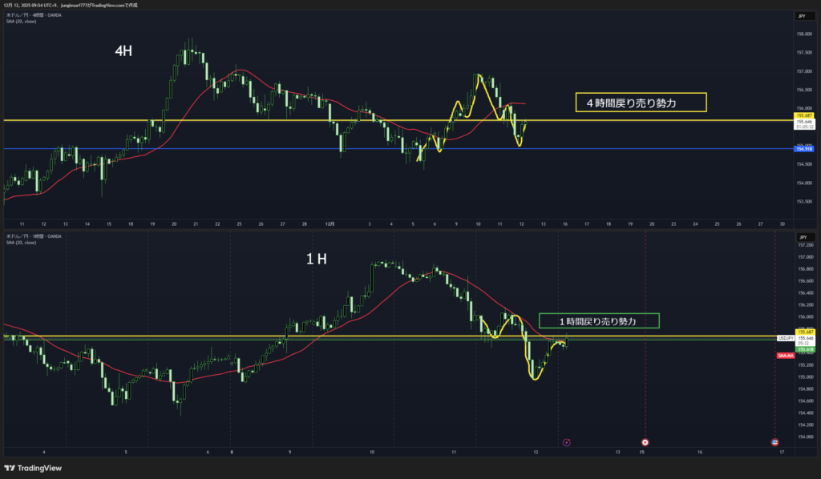Click the yellow 155.687 price label on 4H chart
The height and width of the screenshot is (479, 821).
click(803, 116)
